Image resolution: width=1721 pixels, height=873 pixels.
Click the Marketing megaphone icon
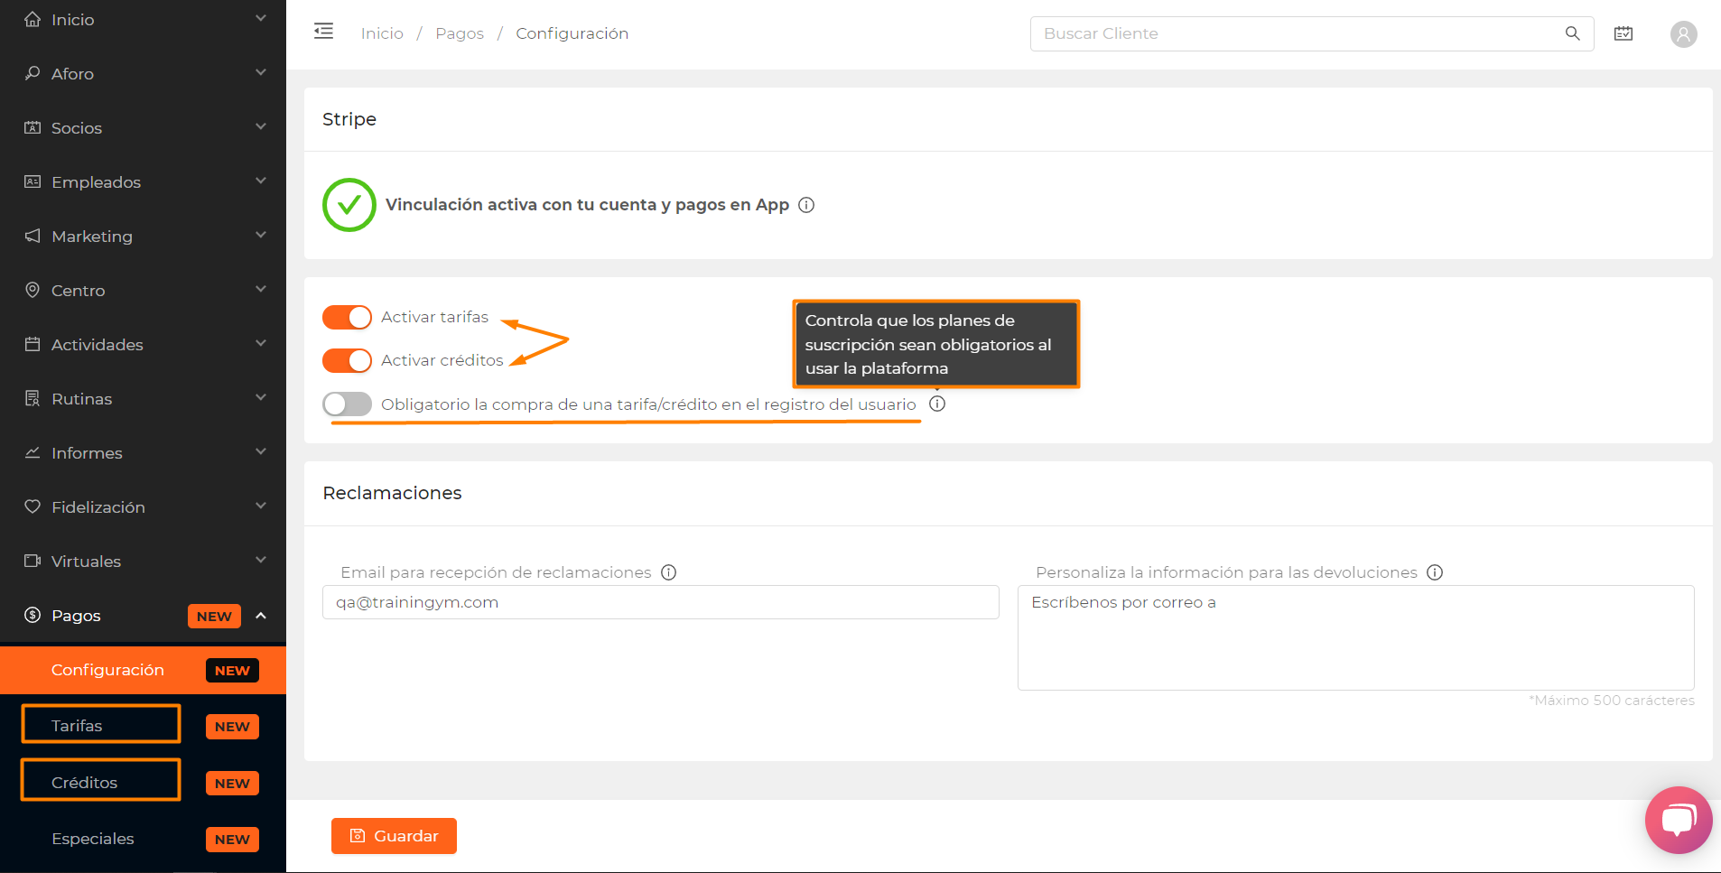33,236
